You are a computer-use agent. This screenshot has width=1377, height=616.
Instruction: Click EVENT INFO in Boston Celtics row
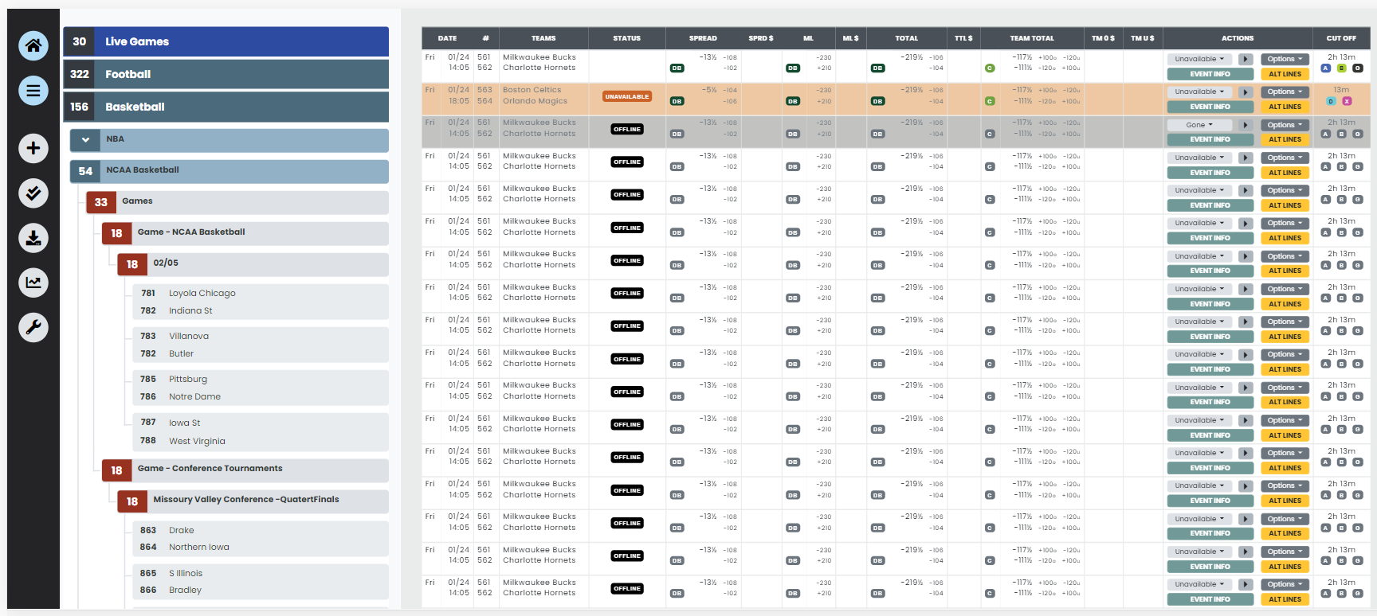coord(1210,107)
